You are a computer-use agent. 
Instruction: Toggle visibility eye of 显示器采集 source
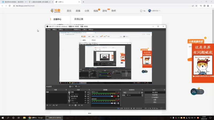(x=85, y=96)
